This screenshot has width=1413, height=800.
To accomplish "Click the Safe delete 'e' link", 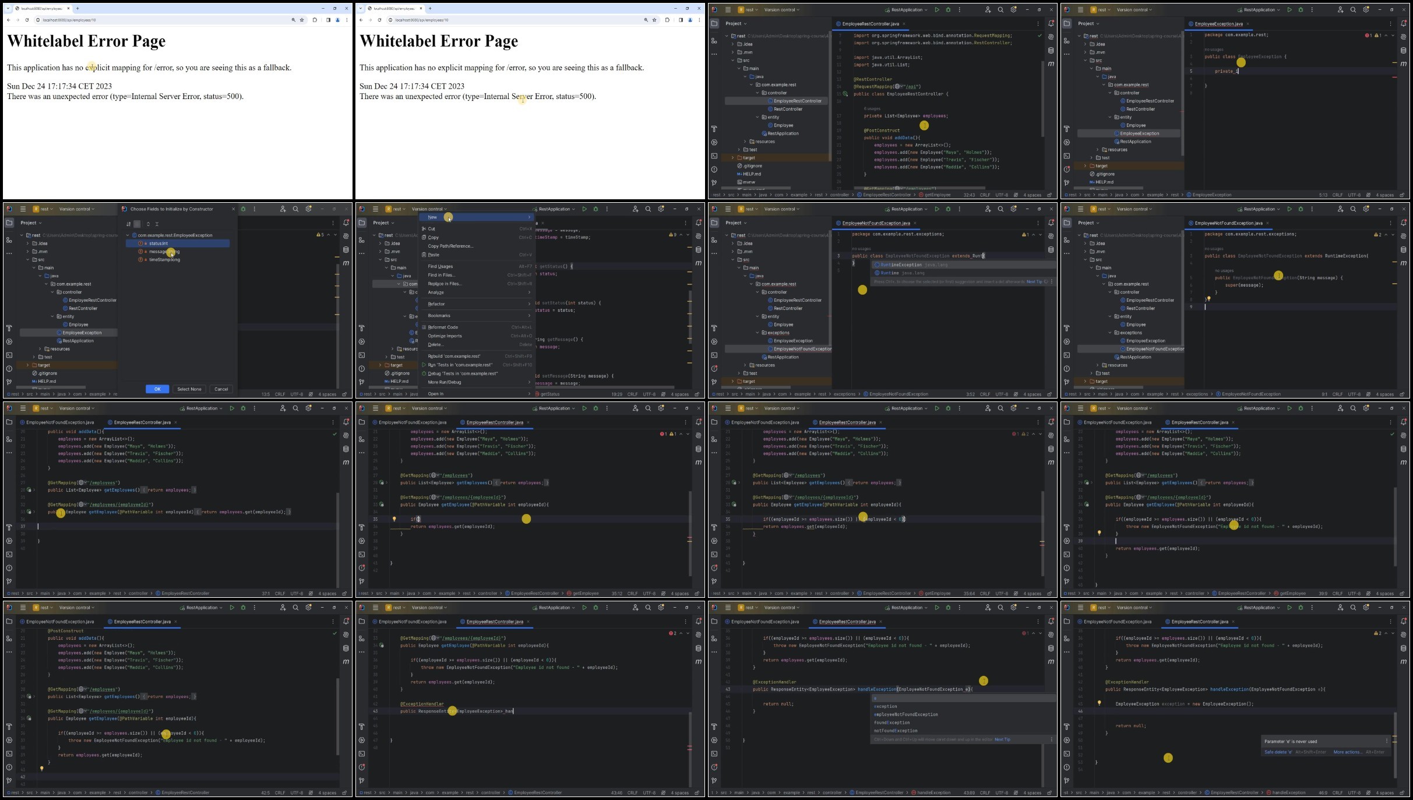I will coord(1278,752).
